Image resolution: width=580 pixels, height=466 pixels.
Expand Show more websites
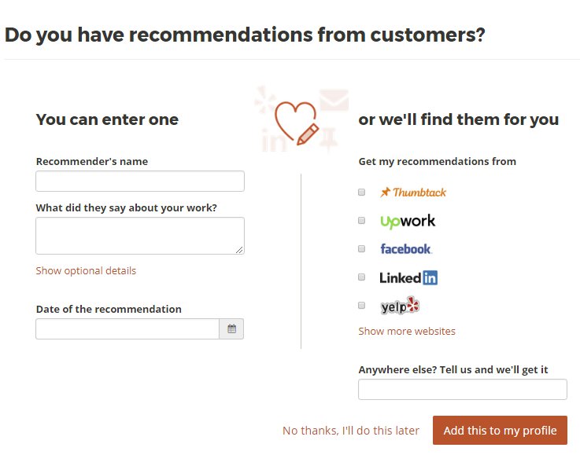tap(407, 332)
